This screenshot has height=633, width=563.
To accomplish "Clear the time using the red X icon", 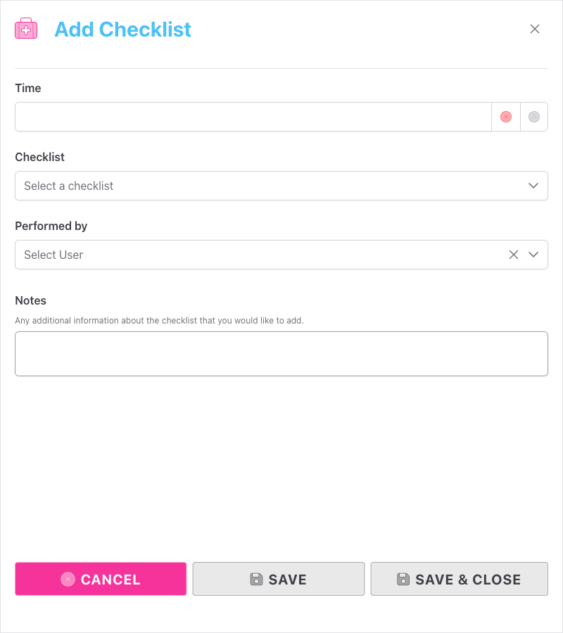I will pos(506,116).
